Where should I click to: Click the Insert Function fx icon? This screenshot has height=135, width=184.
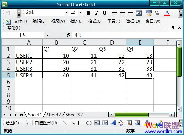(69, 35)
